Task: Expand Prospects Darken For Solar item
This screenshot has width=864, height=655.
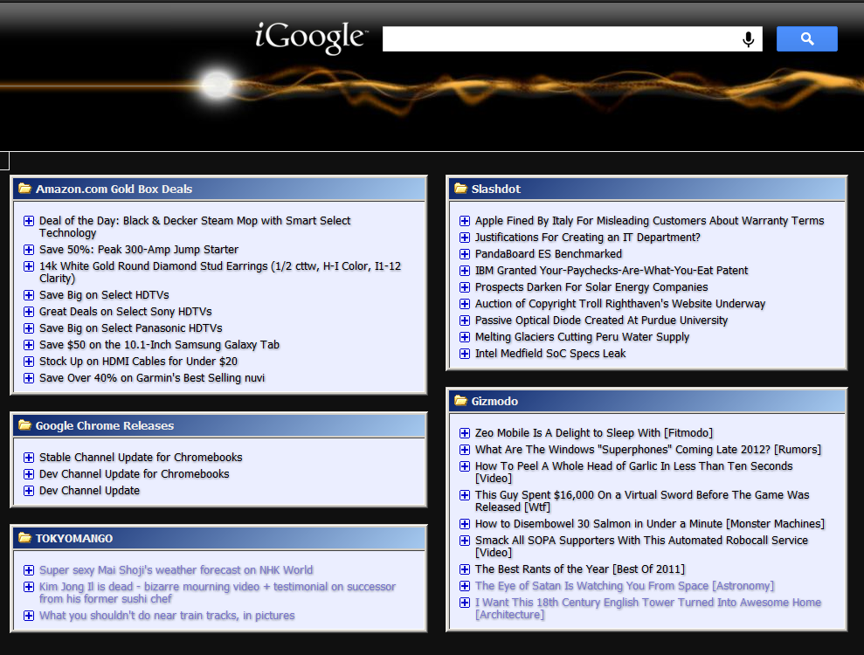Action: pyautogui.click(x=465, y=287)
